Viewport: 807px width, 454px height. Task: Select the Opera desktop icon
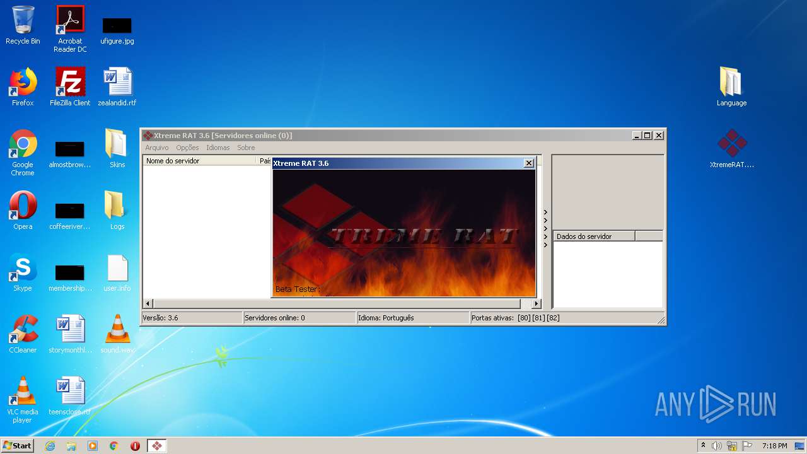[23, 211]
